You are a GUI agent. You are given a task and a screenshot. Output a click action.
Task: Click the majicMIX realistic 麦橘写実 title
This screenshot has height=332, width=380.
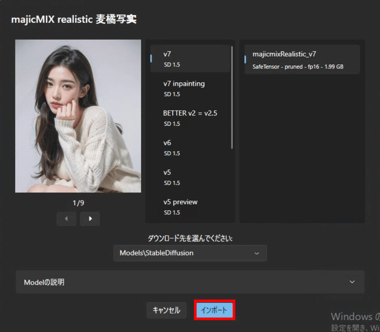coord(73,19)
